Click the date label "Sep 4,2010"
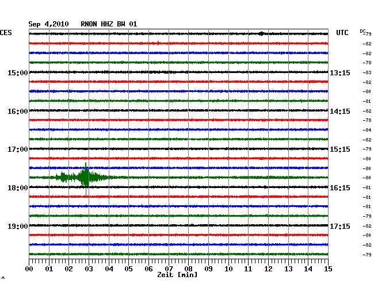Screen dimensions: 374x284 pos(48,24)
